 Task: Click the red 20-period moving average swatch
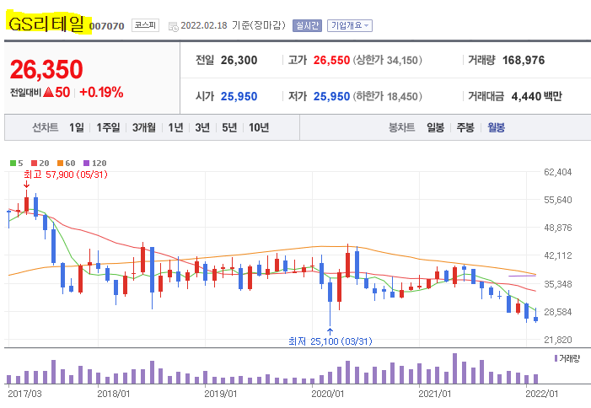tap(35, 164)
